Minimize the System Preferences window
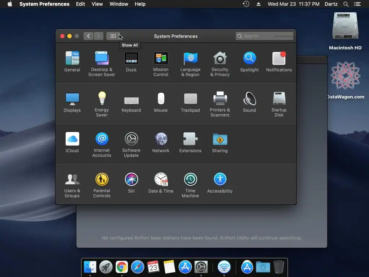369x277 pixels. 70,36
